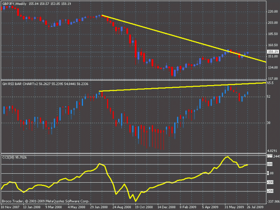Click the CCI(30) 95.7026 indicator label
The height and width of the screenshot is (210, 280).
[x=14, y=157]
